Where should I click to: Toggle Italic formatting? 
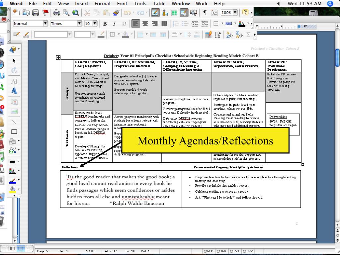click(x=115, y=24)
